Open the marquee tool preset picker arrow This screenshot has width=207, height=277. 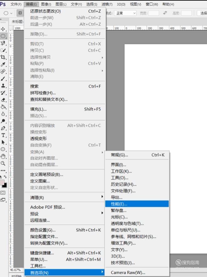point(11,13)
